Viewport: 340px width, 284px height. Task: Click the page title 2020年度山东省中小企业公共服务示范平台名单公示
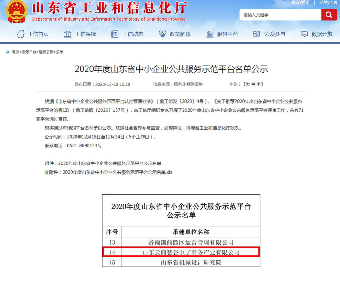tap(171, 69)
